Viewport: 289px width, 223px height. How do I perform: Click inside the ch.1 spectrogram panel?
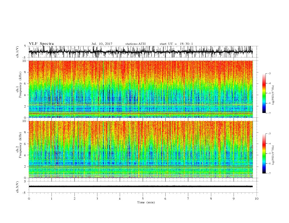(140, 89)
